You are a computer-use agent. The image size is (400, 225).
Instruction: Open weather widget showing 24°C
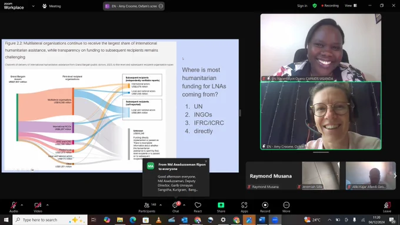(312, 220)
